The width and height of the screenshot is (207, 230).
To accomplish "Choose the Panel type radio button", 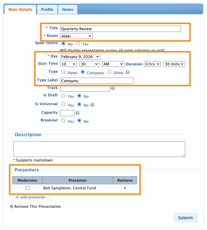I will coord(64,72).
